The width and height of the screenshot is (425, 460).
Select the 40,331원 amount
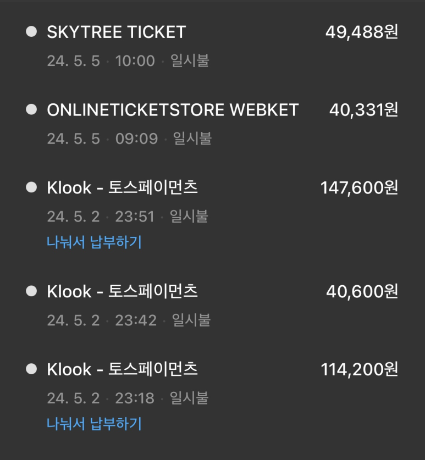point(363,110)
